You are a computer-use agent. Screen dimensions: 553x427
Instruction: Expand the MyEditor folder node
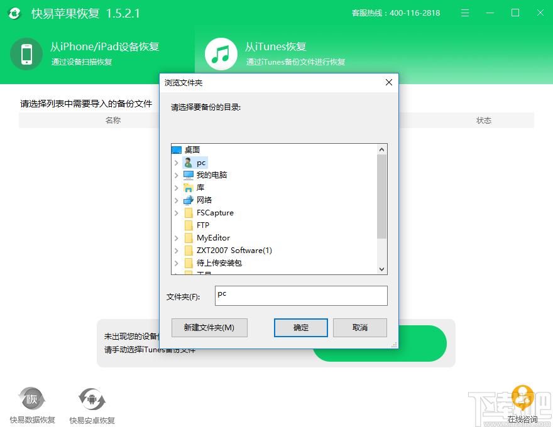(177, 238)
